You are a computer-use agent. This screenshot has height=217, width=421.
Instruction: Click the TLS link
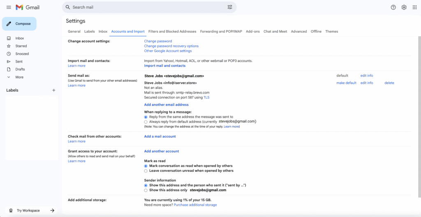(x=206, y=97)
